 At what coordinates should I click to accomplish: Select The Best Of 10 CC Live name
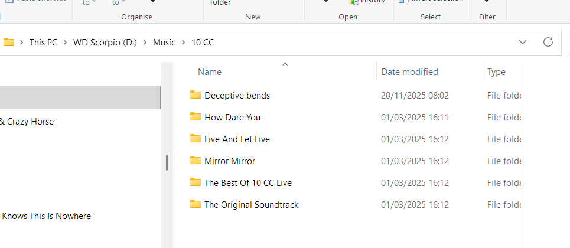(x=248, y=183)
